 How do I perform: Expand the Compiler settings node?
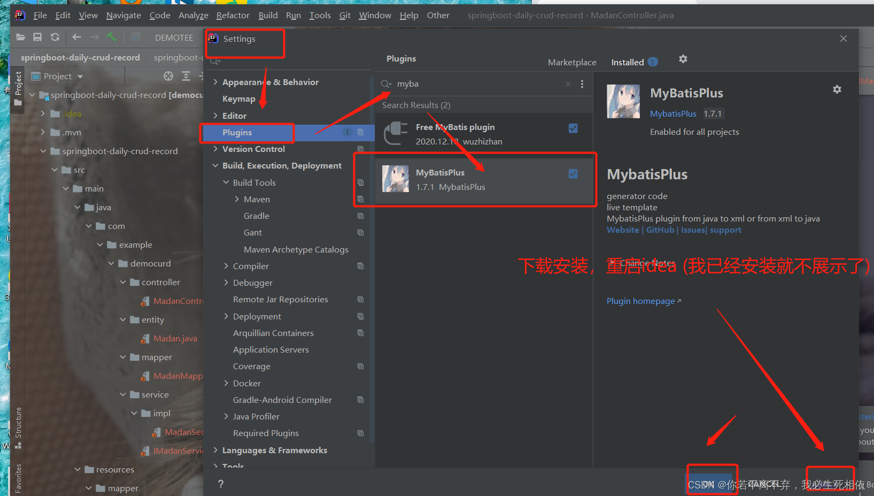[x=226, y=266]
